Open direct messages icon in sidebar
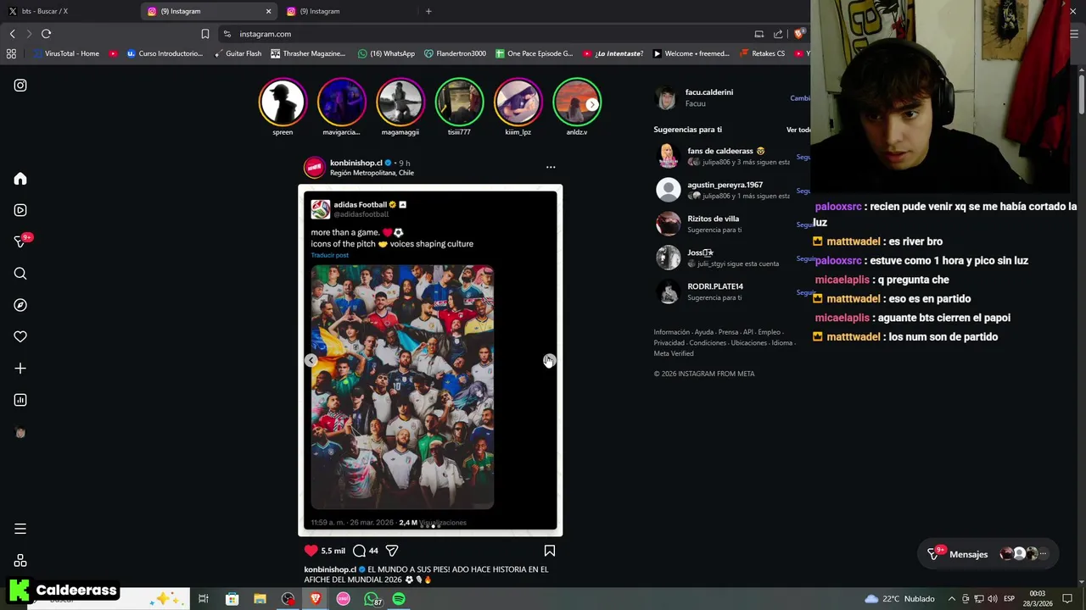Viewport: 1086px width, 610px height. (20, 241)
